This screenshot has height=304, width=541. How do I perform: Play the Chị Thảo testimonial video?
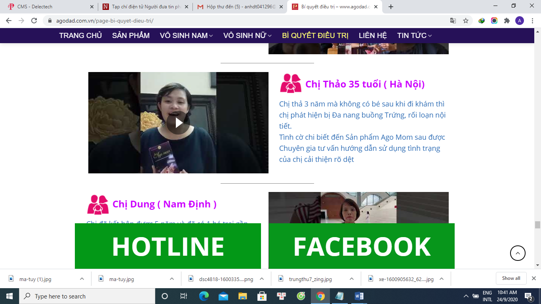point(178,123)
